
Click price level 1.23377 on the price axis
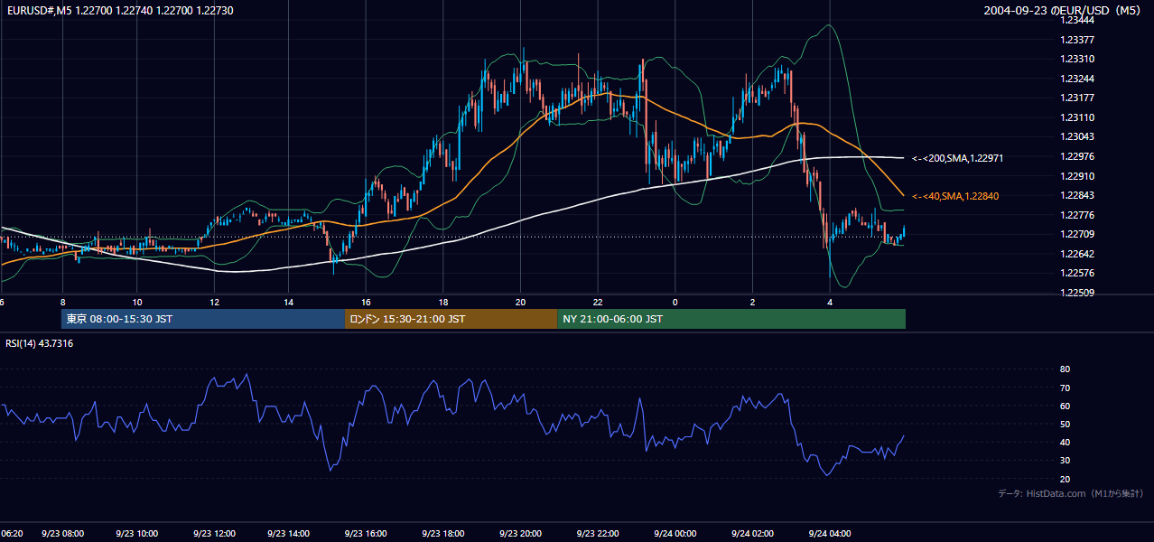[1076, 40]
